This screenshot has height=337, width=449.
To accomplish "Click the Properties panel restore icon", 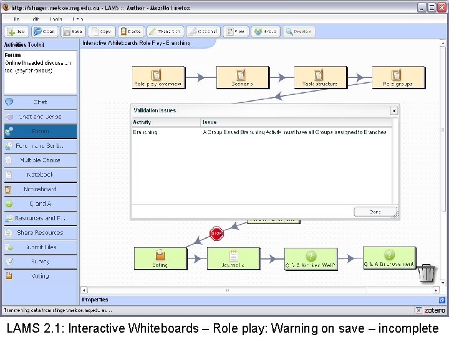I will (x=442, y=300).
